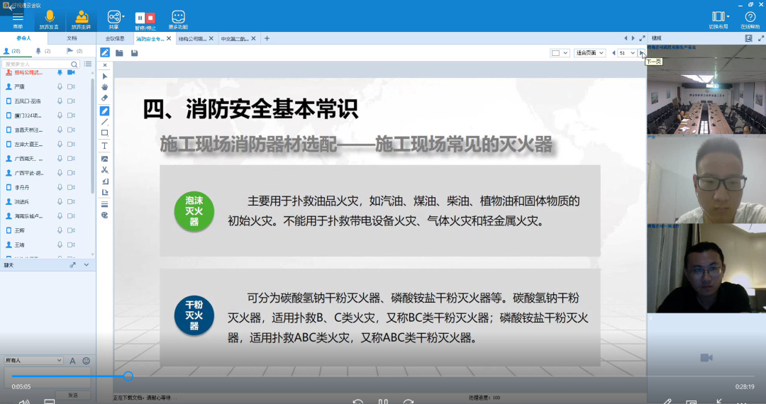
Task: Switch to the 参会人 tab
Action: click(x=23, y=38)
